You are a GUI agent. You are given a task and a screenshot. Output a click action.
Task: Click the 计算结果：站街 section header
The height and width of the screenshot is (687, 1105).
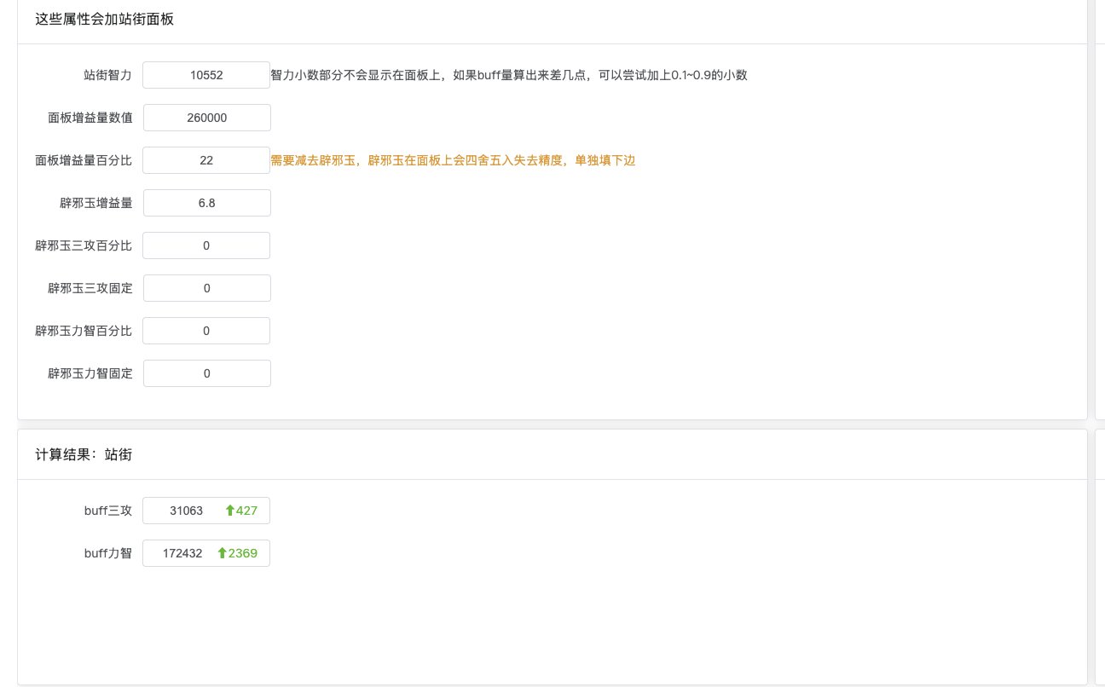84,455
